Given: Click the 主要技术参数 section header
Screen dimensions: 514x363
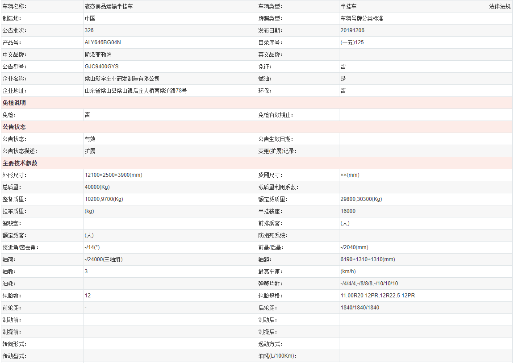Looking at the screenshot, I should click(20, 163).
